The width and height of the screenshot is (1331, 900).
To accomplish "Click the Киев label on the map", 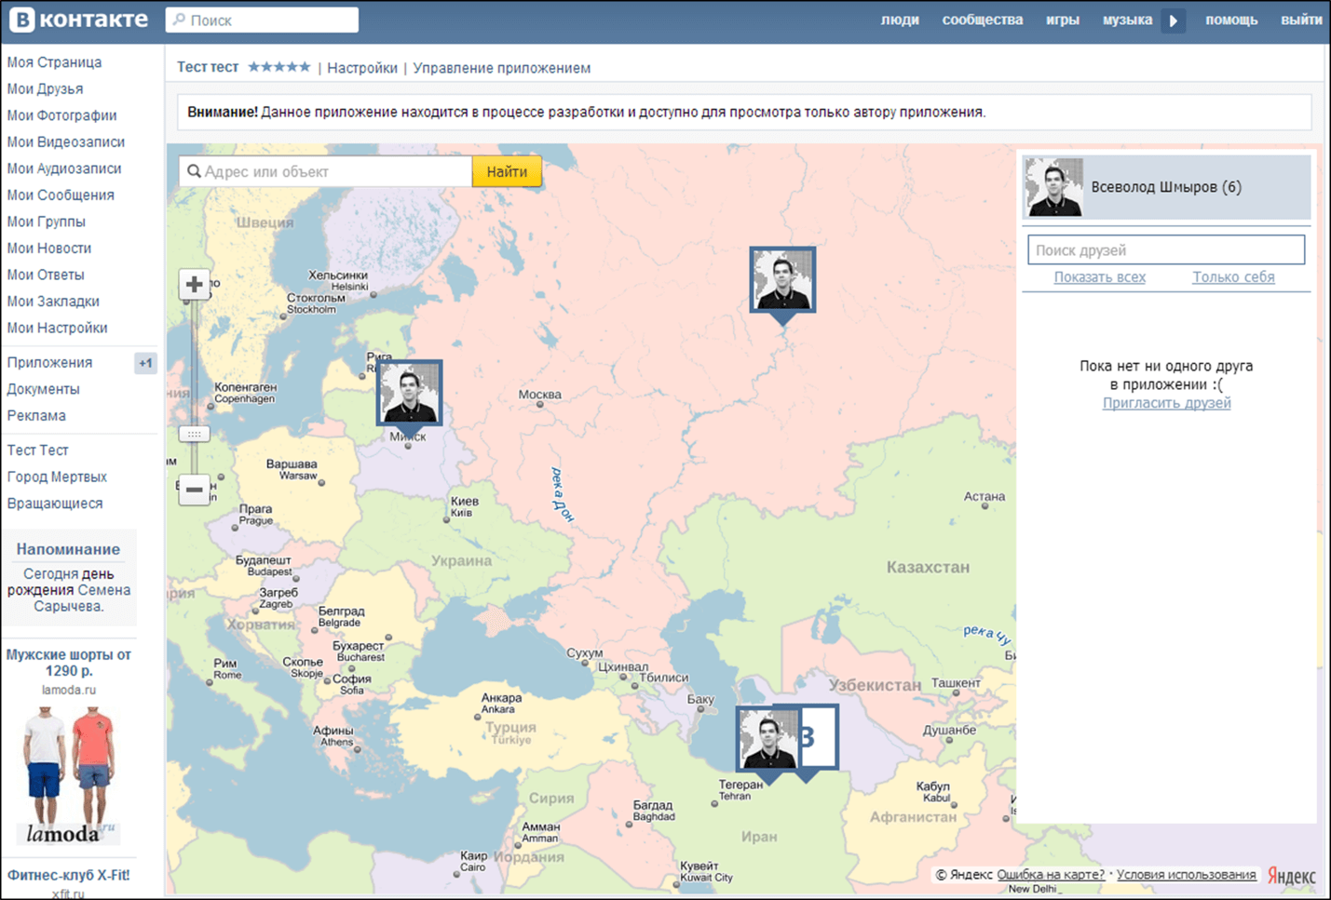I will 464,501.
